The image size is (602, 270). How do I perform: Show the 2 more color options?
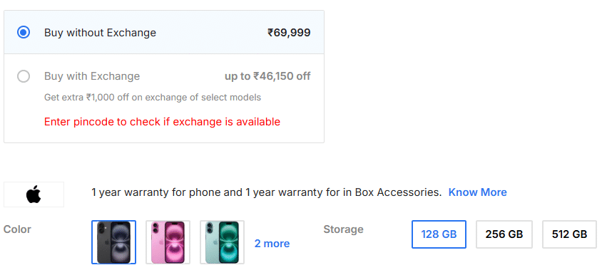pos(272,244)
